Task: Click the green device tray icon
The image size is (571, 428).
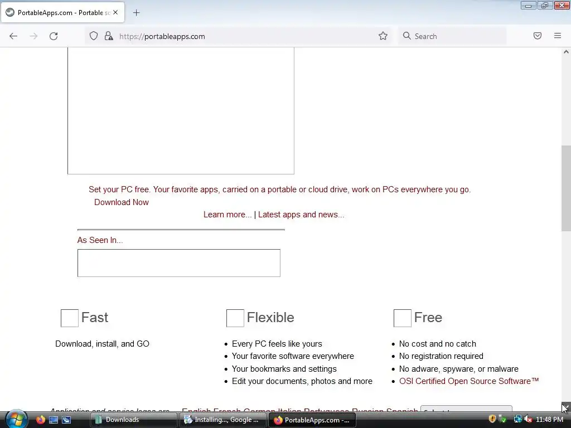Action: tap(502, 419)
